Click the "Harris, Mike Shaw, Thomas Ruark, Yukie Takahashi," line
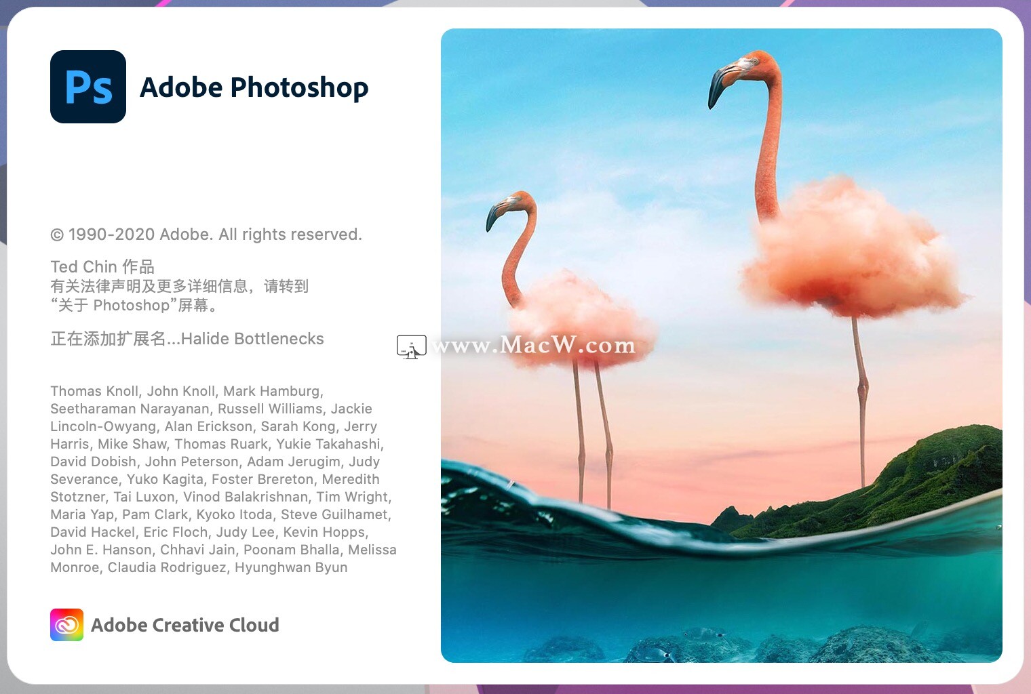 pos(217,444)
